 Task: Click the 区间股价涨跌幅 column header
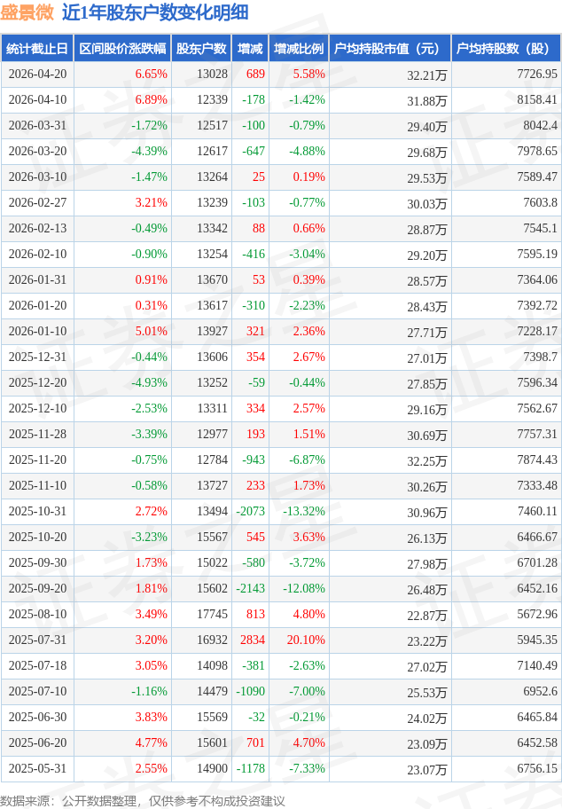(x=121, y=49)
